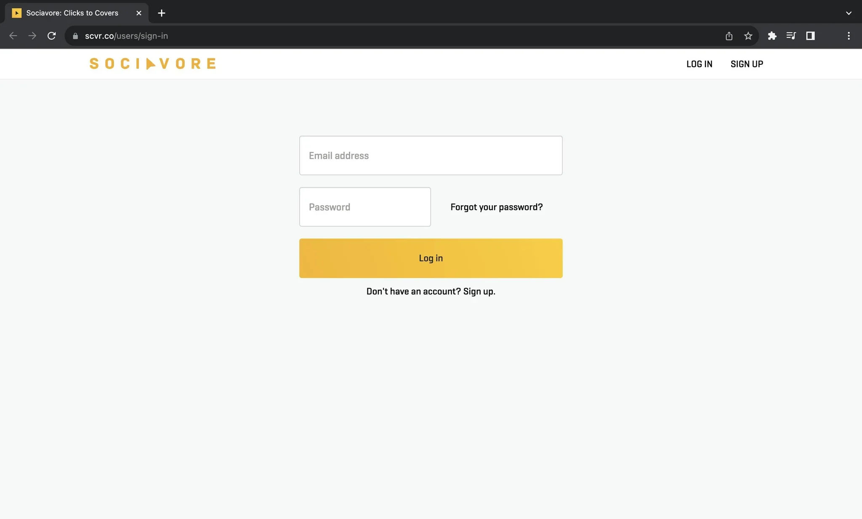Open the media controls icon
Image resolution: width=862 pixels, height=519 pixels.
(x=791, y=36)
